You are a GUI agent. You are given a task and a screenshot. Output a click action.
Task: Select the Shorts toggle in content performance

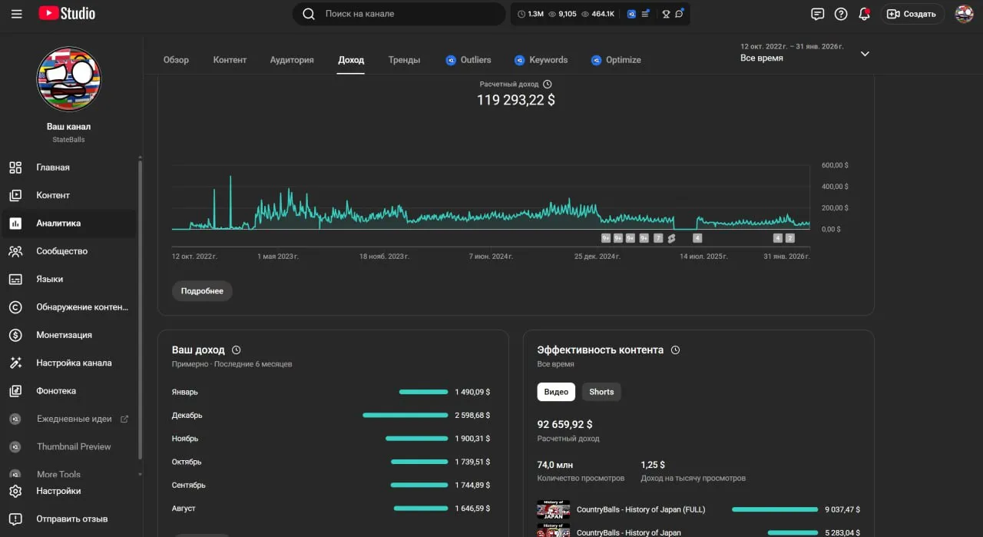[x=601, y=392]
